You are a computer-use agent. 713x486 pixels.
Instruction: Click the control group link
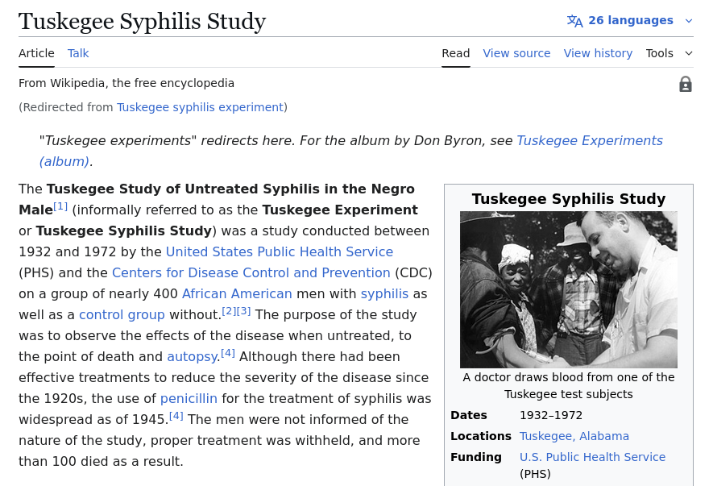tap(122, 315)
